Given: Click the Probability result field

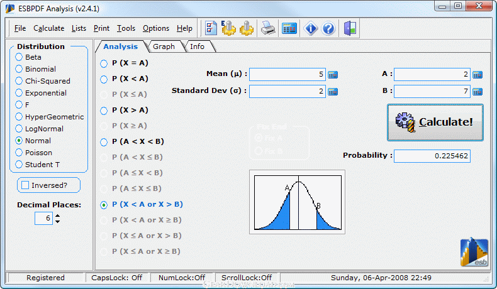Looking at the screenshot, I should [x=432, y=156].
